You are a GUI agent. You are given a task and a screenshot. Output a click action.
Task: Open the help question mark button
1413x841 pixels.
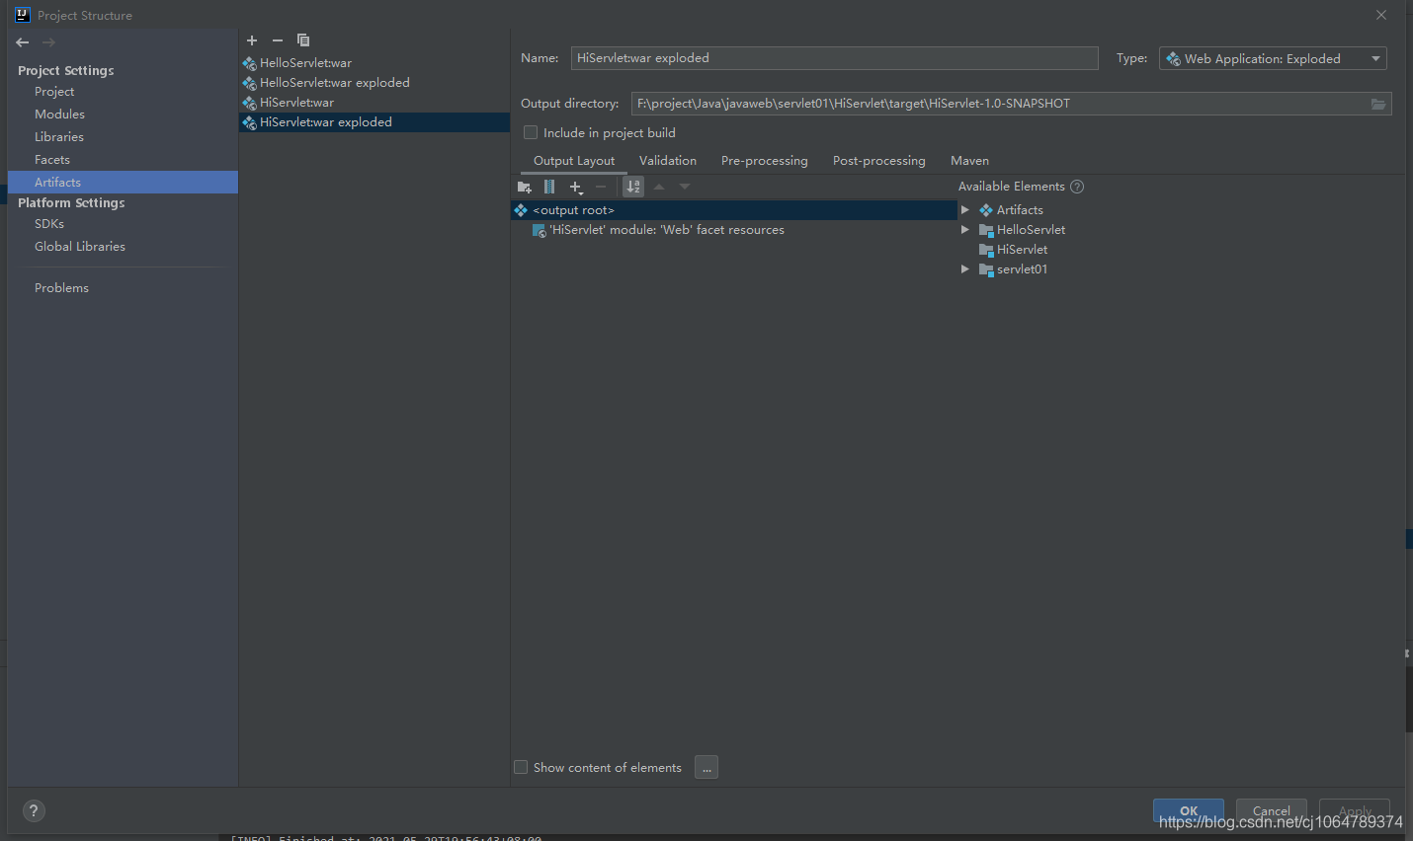click(34, 810)
